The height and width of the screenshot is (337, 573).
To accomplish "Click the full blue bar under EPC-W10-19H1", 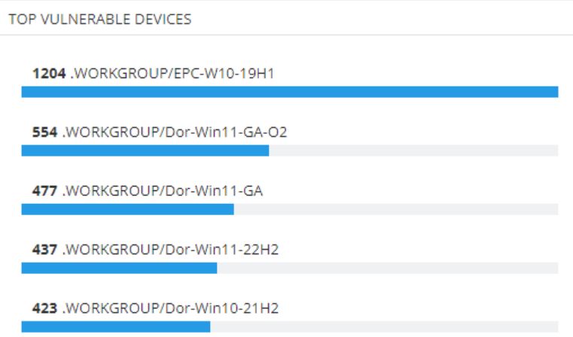I will (x=290, y=92).
